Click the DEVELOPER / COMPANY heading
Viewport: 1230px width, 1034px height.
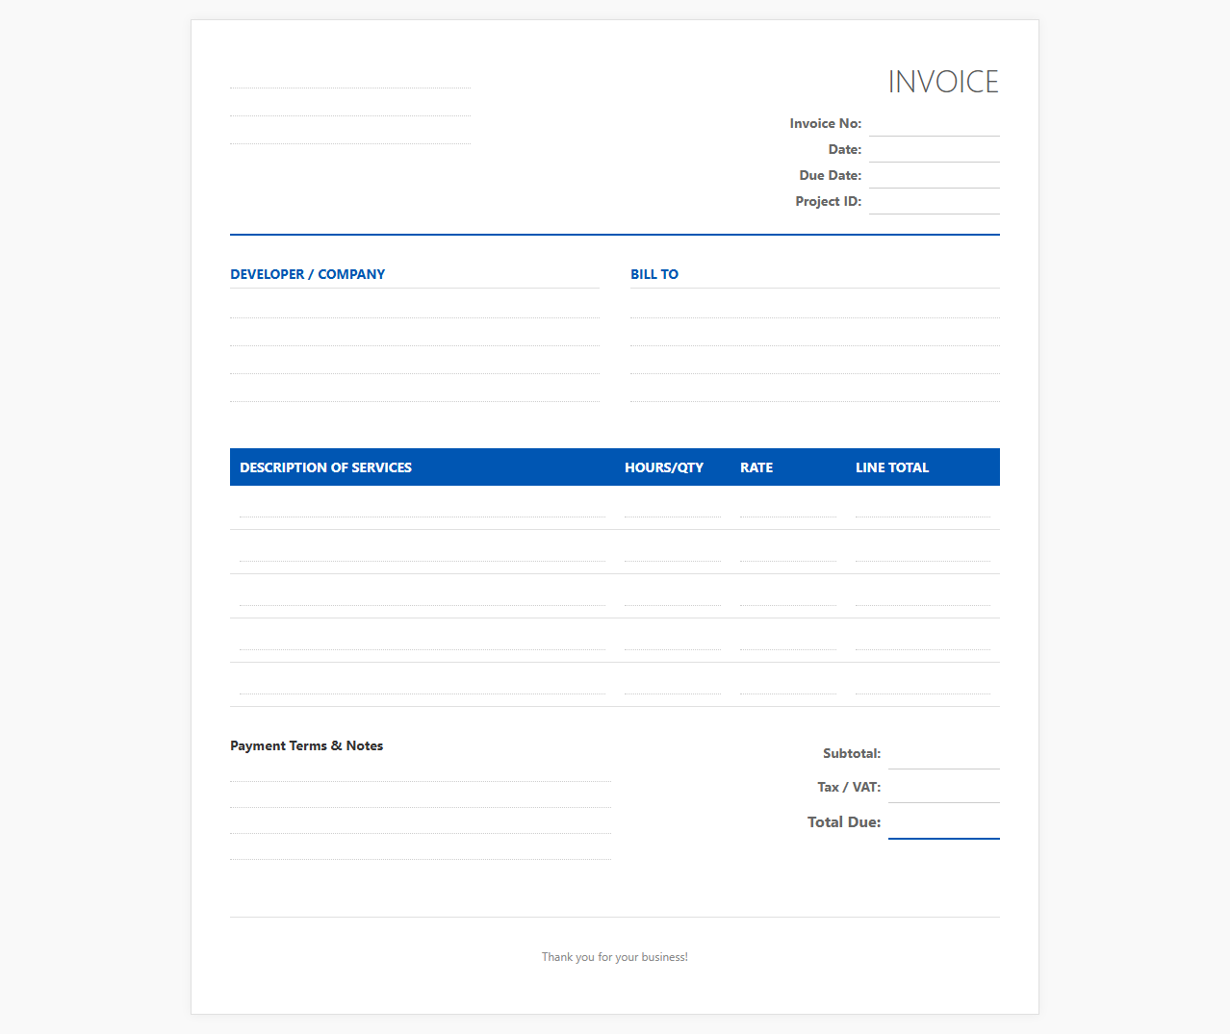[x=307, y=274]
